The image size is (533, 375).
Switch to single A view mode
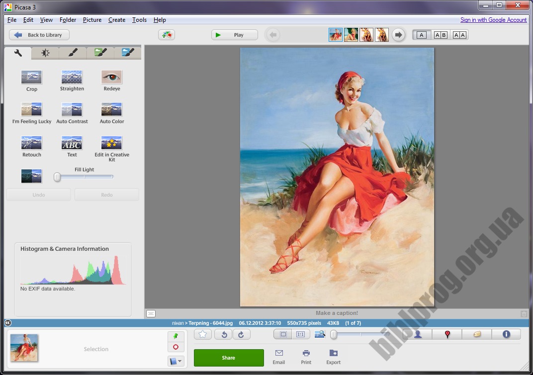[x=422, y=35]
